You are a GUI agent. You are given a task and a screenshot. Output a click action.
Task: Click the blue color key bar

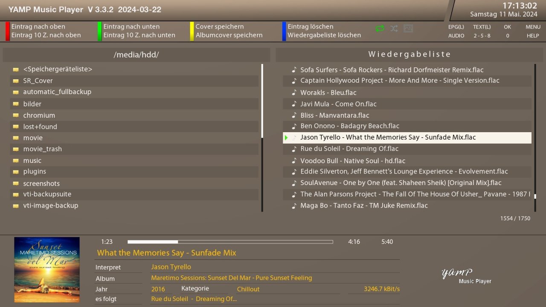point(284,31)
